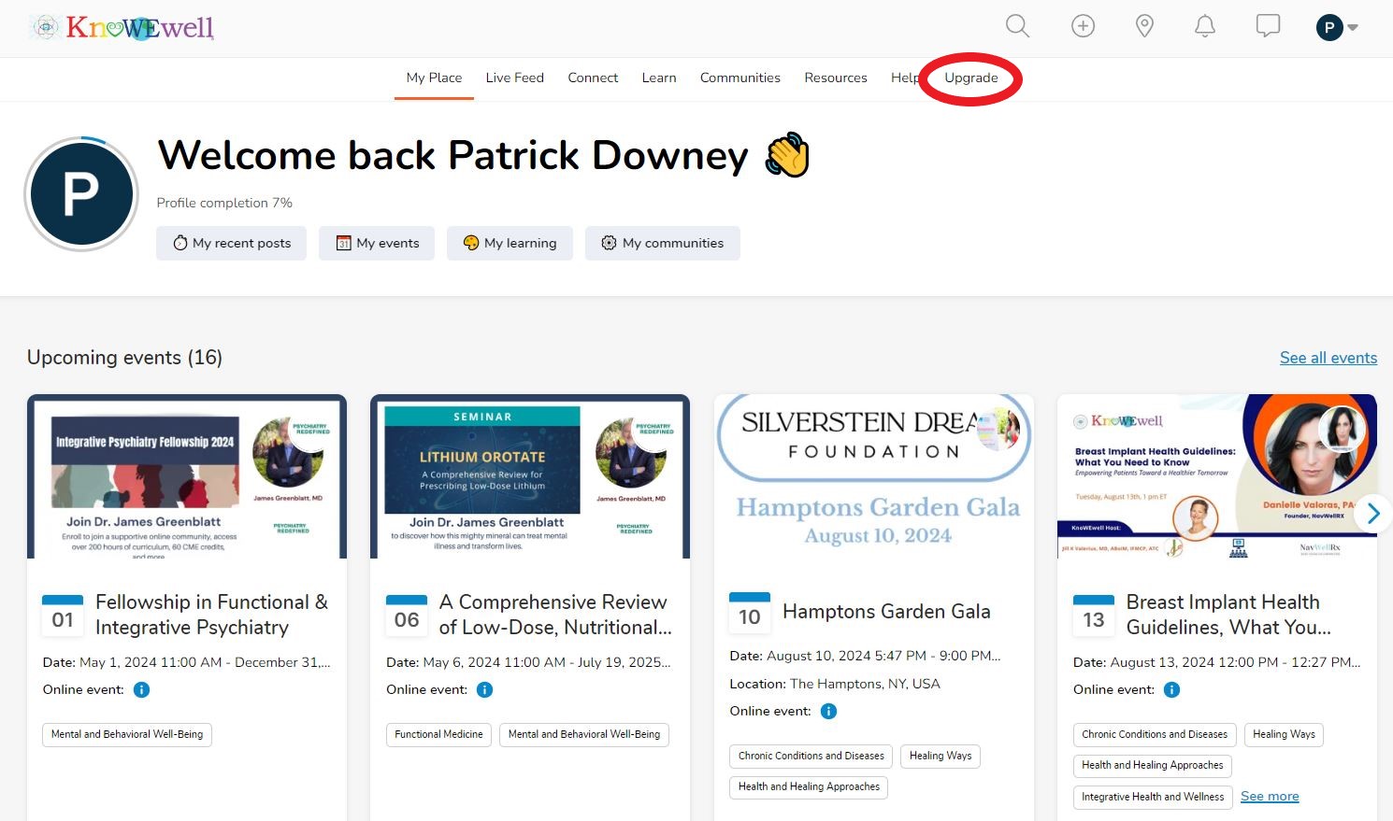Click See all events link
Screen dimensions: 1393x821
point(1328,358)
